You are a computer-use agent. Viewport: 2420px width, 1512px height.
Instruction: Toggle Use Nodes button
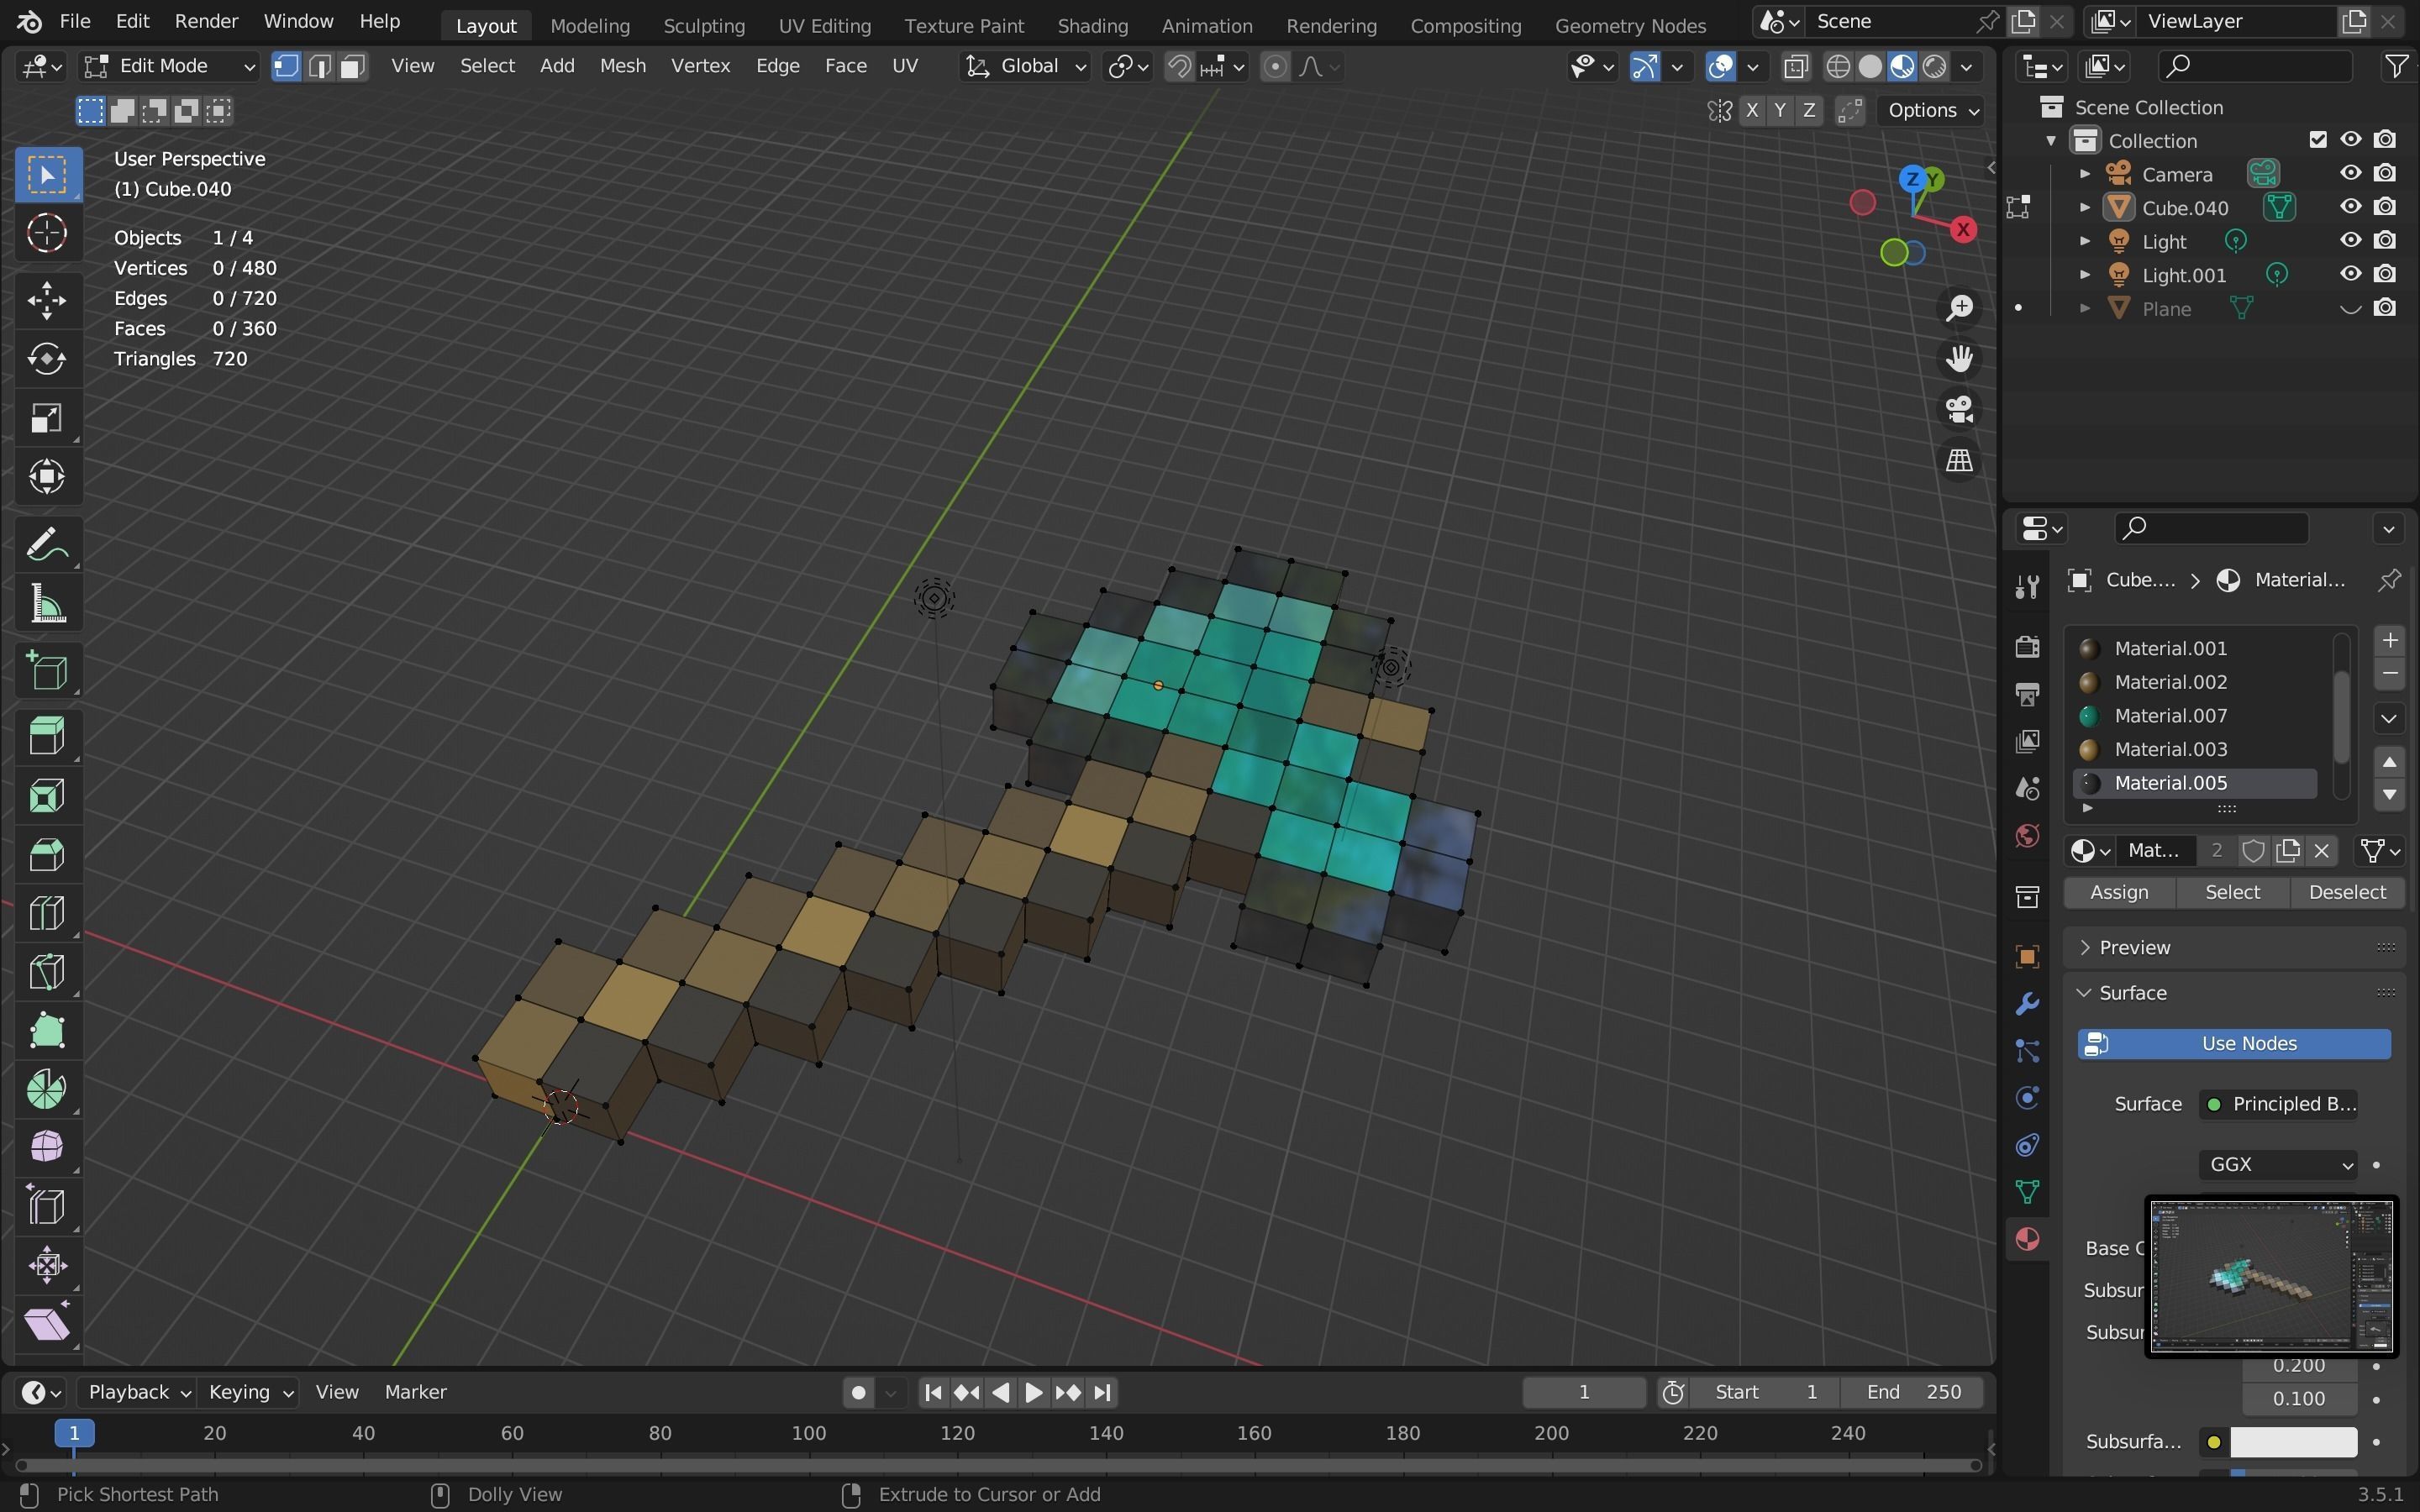point(2234,1043)
